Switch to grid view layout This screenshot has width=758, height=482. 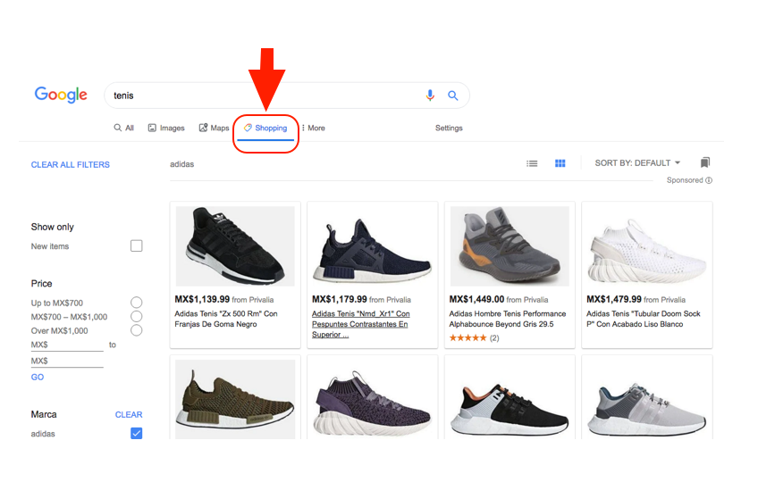pos(560,163)
